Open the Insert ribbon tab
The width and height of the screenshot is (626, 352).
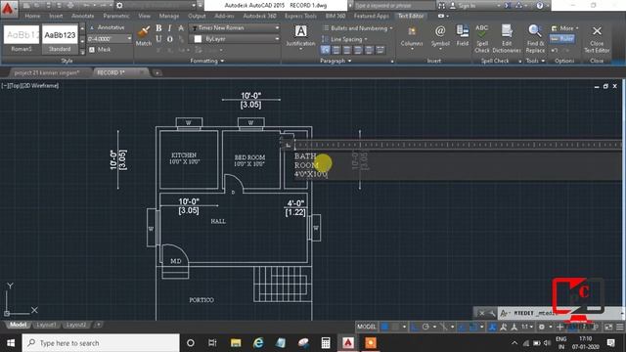click(56, 16)
